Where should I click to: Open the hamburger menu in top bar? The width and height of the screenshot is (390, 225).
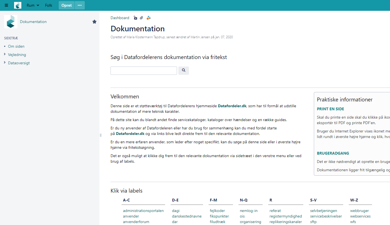[x=6, y=5]
